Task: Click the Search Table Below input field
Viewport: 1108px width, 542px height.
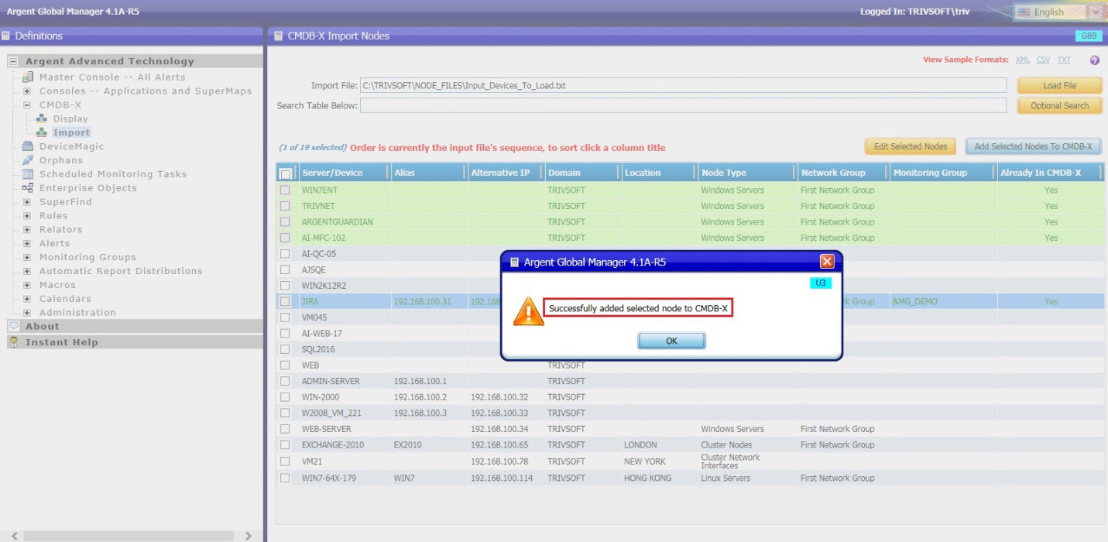Action: 683,105
